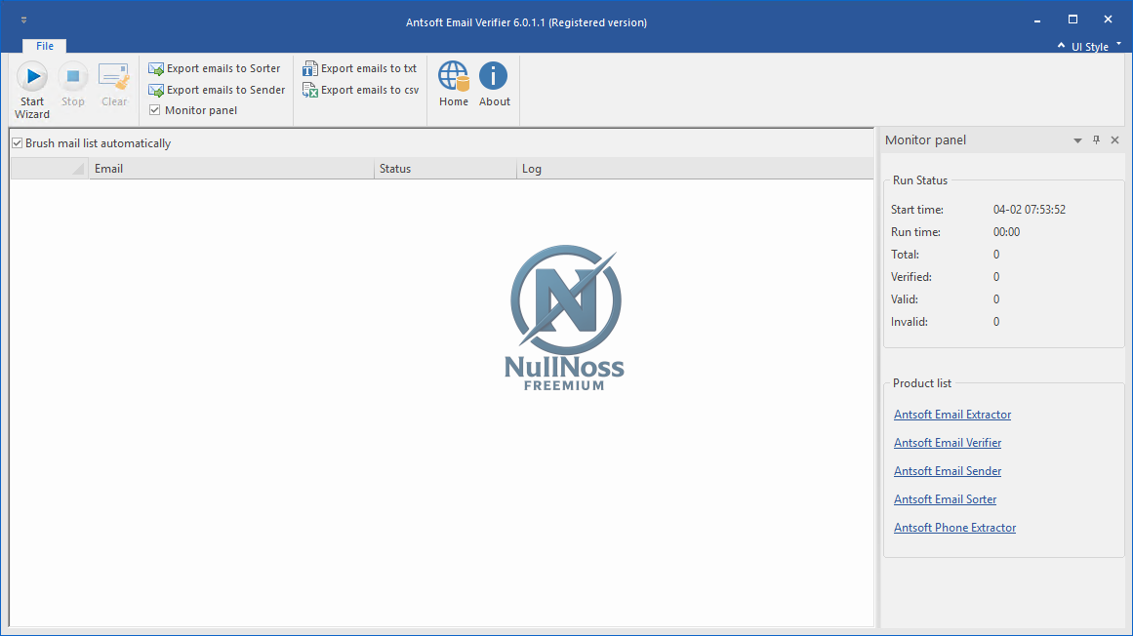The width and height of the screenshot is (1133, 636).
Task: Open the About info icon
Action: [x=494, y=77]
